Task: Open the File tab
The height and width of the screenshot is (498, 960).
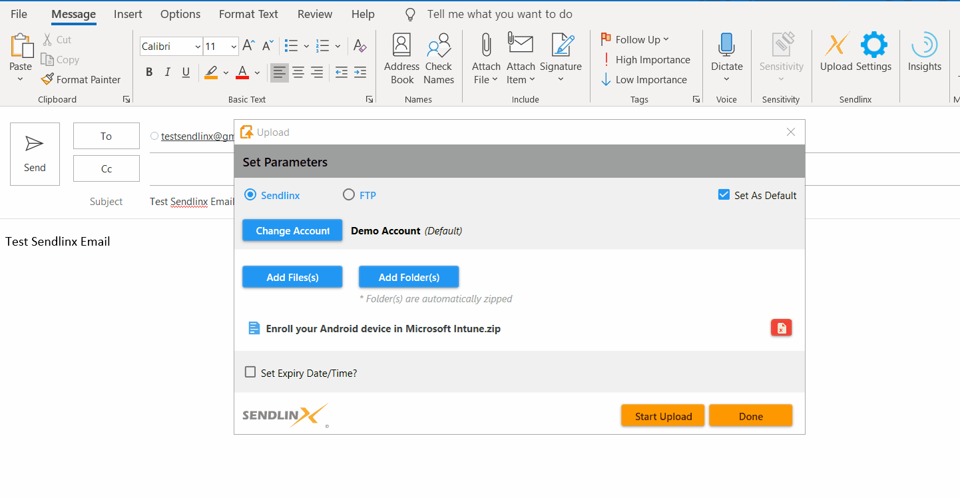Action: point(19,14)
